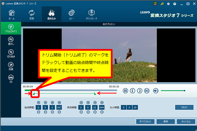Switch to the 変換 convert tab
Image resolution: width=197 pixels, height=131 pixels.
click(32, 14)
